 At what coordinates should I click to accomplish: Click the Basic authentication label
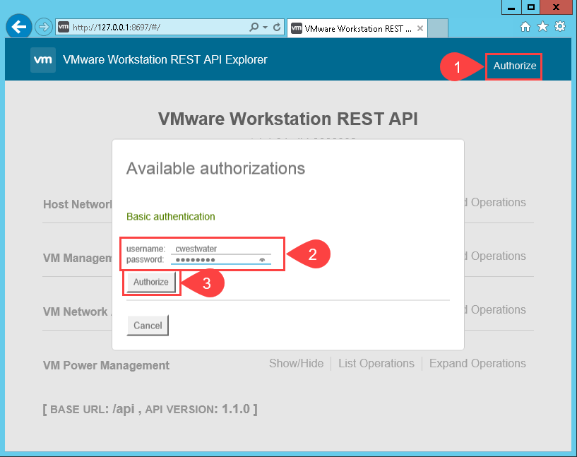point(171,216)
